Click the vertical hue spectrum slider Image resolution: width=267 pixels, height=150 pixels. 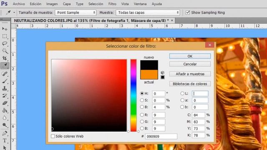[x=133, y=95]
